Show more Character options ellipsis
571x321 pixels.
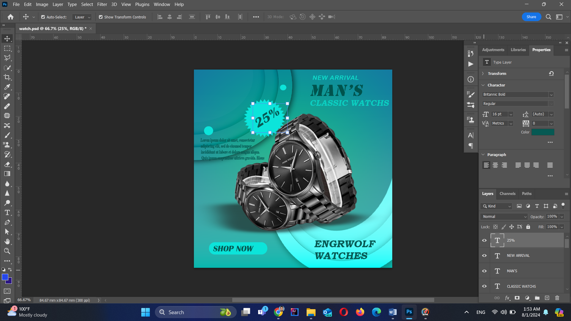pyautogui.click(x=550, y=142)
